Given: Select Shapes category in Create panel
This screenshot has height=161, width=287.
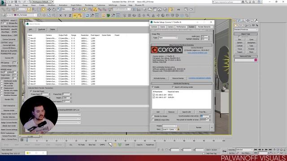Looking at the screenshot, I should pos(239,25).
